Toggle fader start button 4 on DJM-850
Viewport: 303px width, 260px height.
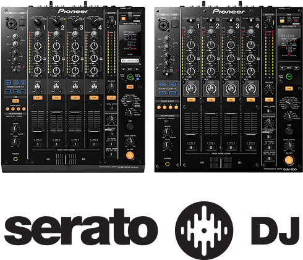point(176,107)
